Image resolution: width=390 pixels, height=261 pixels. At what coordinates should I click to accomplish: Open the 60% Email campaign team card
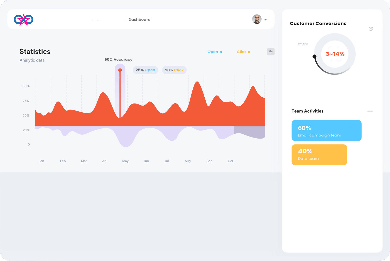326,130
